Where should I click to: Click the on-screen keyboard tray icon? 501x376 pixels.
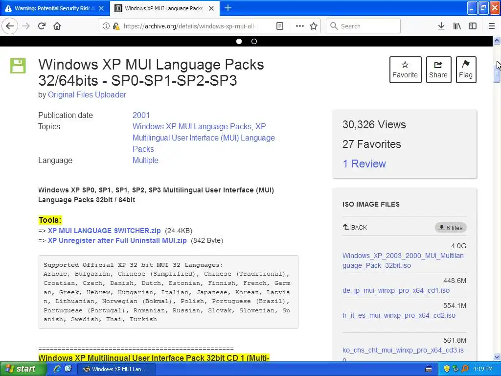(429, 369)
